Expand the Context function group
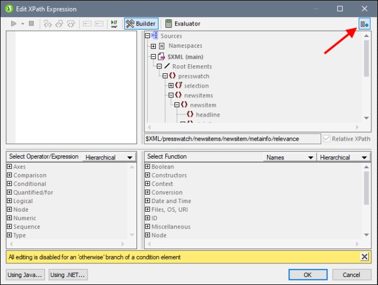Screen dimensions: 378x285 148,184
